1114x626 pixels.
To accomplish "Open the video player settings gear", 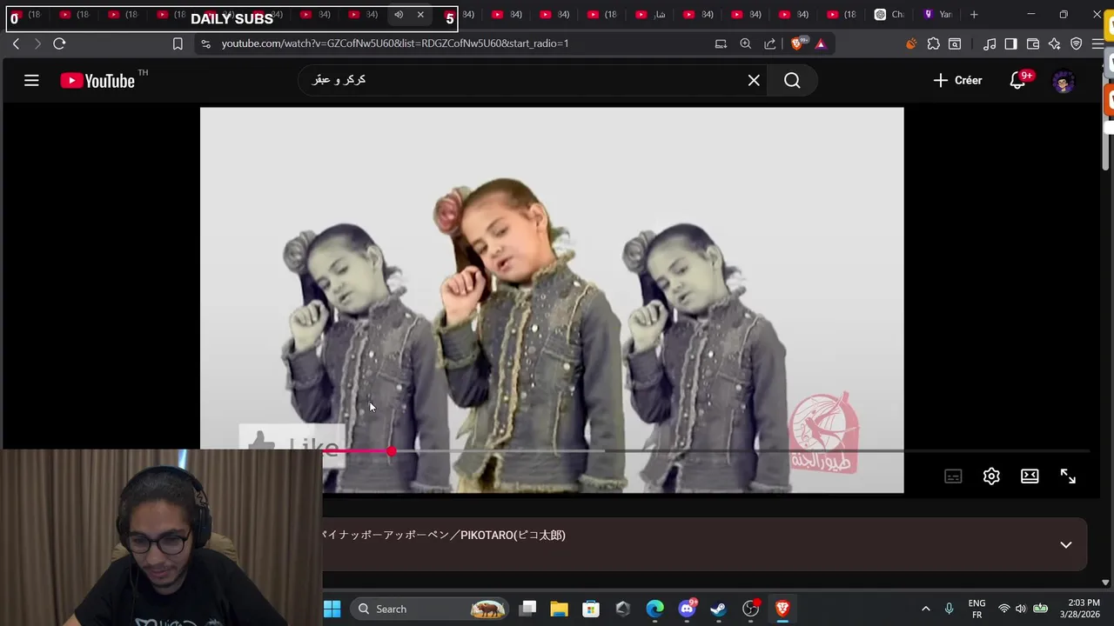I will [991, 476].
